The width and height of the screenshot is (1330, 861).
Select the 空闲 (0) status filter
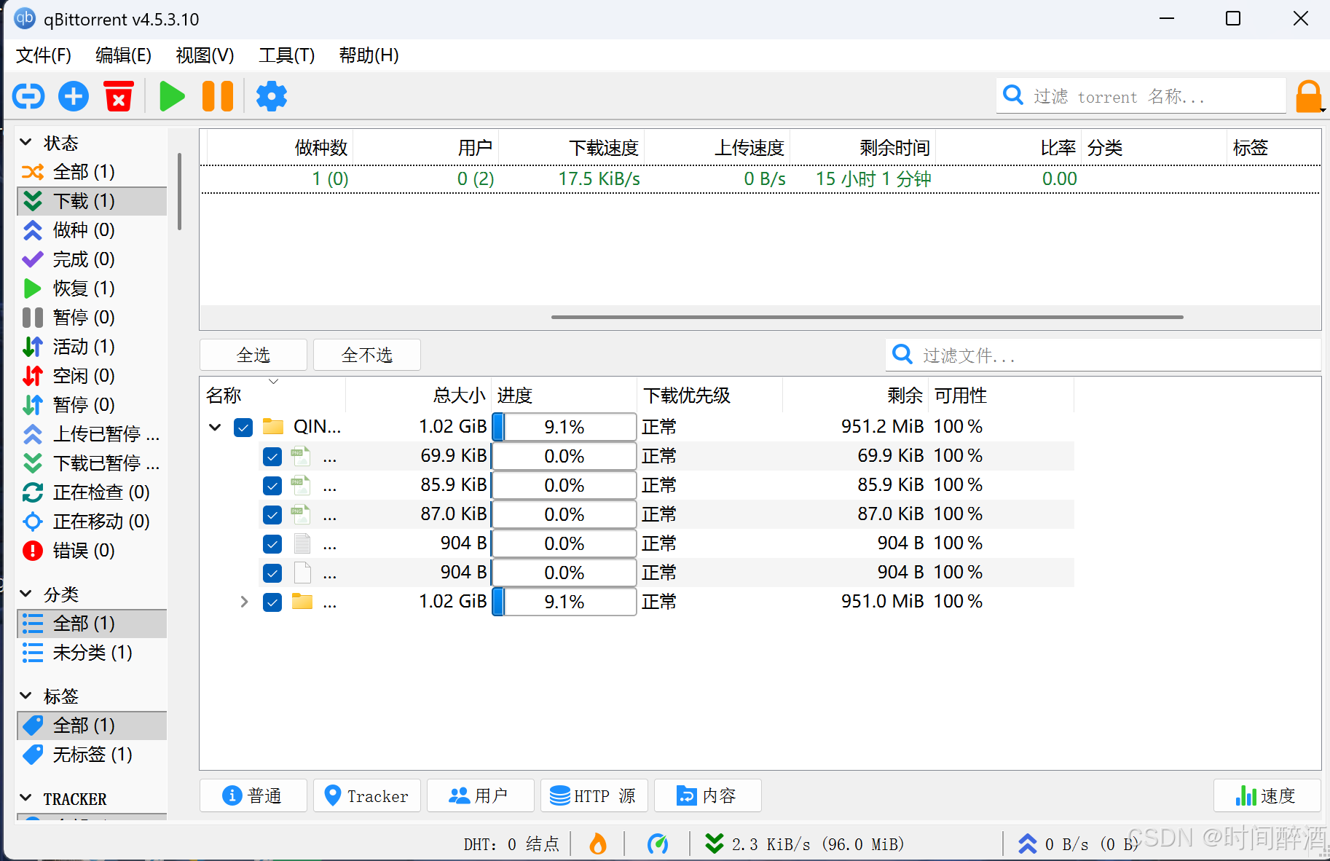coord(92,376)
